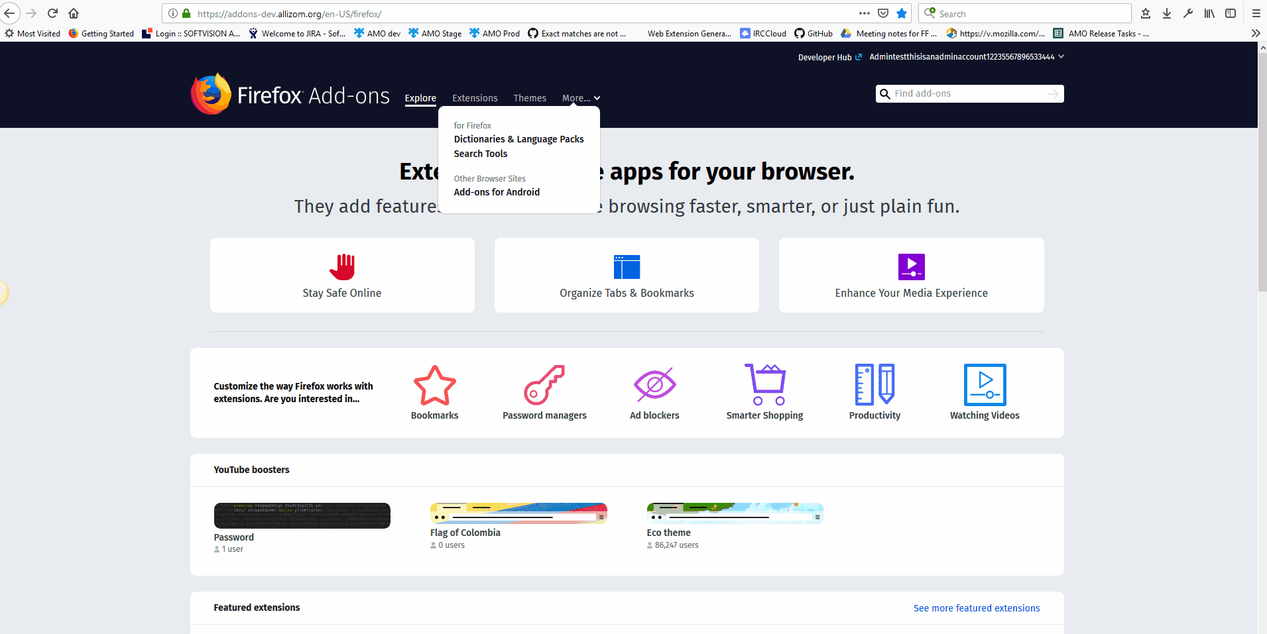Expand the admin user account menu
This screenshot has width=1267, height=634.
click(x=967, y=57)
